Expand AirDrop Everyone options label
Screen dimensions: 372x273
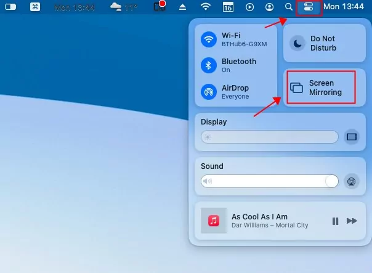(x=235, y=92)
